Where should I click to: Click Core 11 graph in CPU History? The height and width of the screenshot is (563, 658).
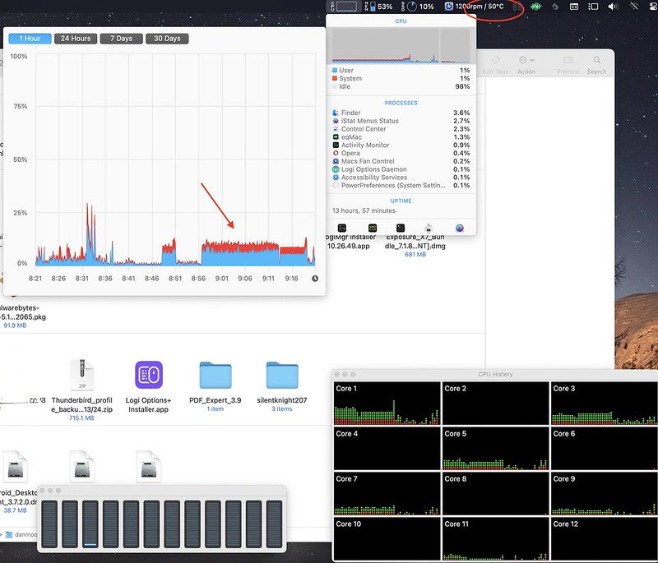pos(496,538)
